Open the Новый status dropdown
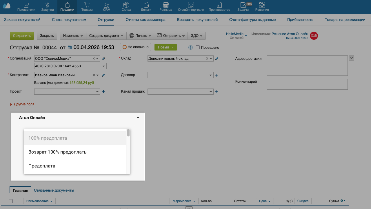 [166, 47]
